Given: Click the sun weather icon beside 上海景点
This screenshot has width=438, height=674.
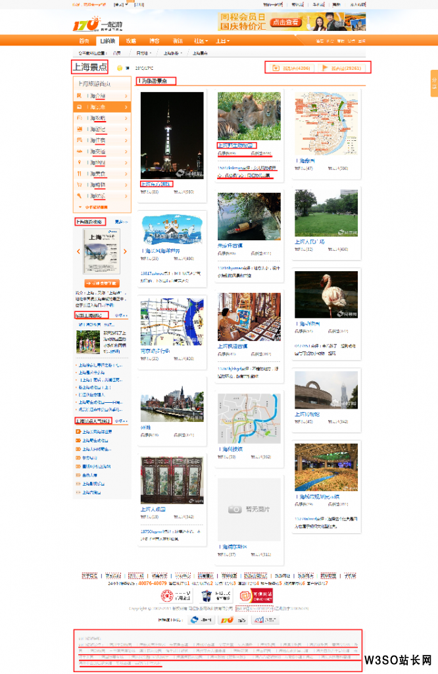Looking at the screenshot, I should pos(120,68).
